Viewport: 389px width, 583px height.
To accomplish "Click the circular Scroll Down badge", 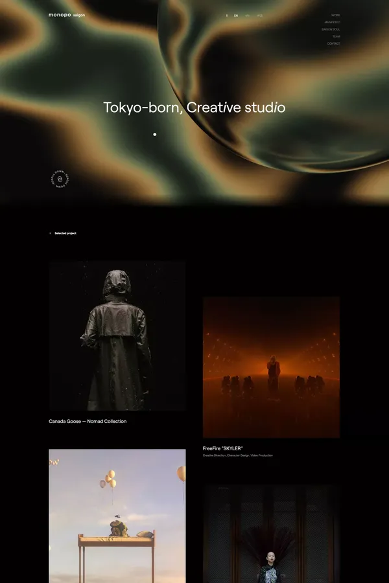I will point(60,179).
